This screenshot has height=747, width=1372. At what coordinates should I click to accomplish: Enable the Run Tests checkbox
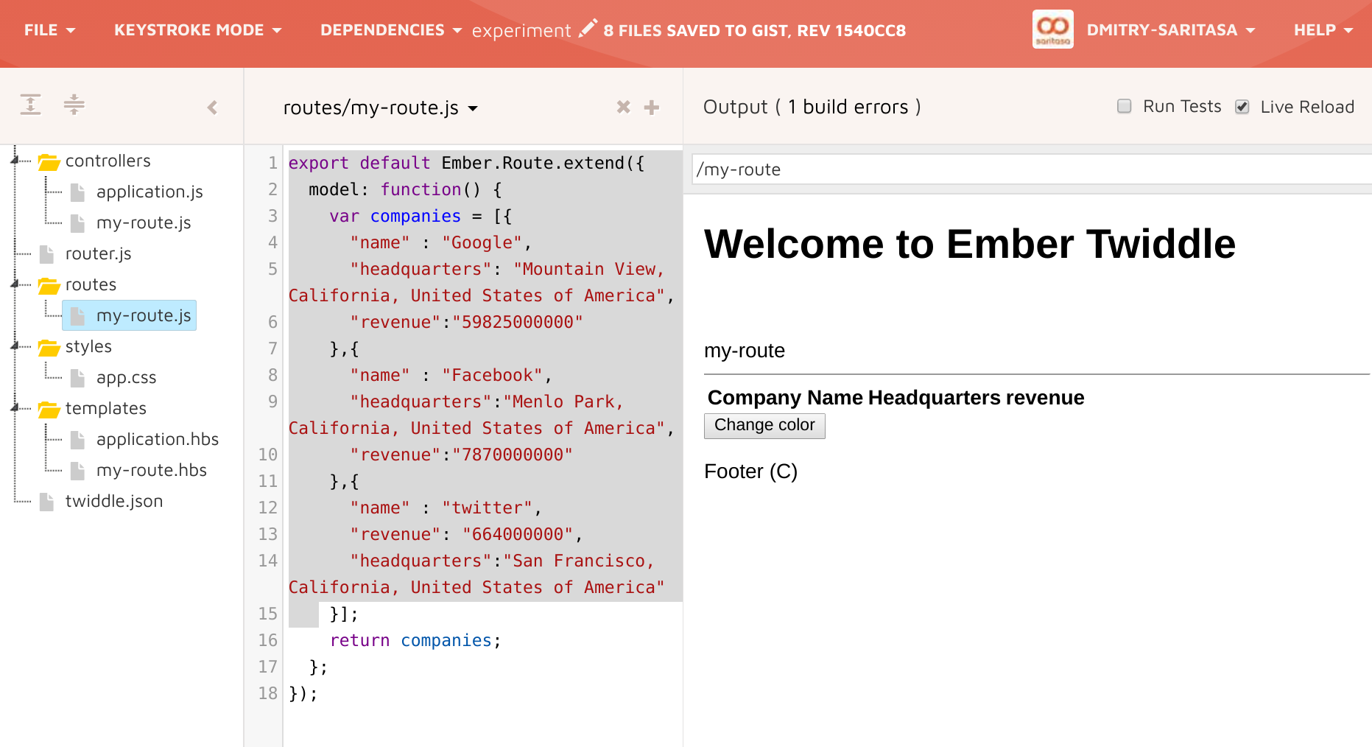(1124, 106)
